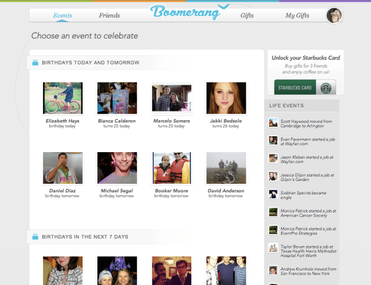371x285 pixels.
Task: Click Taylor Bevan's life event avatar
Action: tap(273, 248)
